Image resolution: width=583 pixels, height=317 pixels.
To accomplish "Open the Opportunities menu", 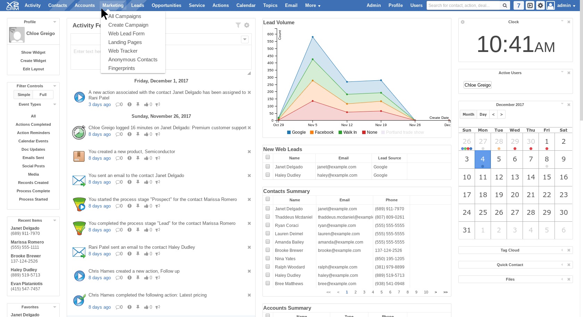I will pos(166,5).
